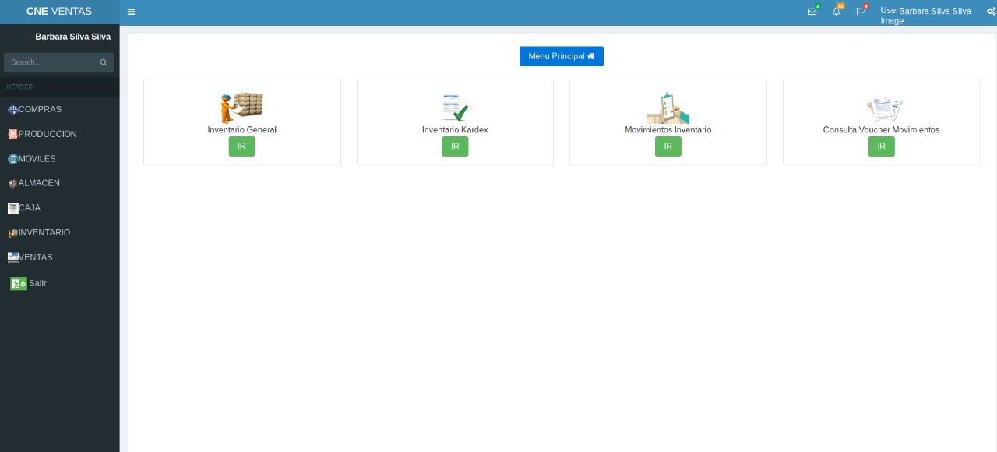This screenshot has width=997, height=452.
Task: Click the Movimientos Inventario label
Action: 668,130
